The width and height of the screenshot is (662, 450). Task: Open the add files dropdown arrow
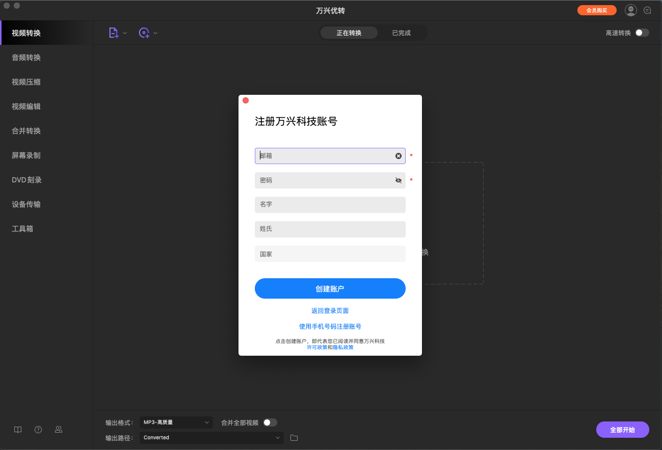tap(124, 32)
